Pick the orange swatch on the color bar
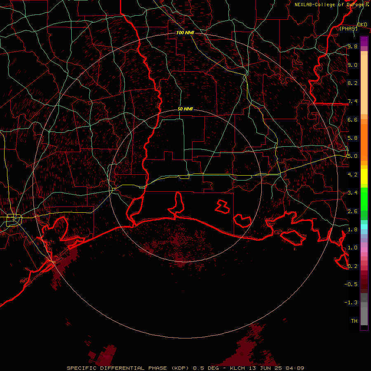371x371 pixels. pyautogui.click(x=364, y=142)
